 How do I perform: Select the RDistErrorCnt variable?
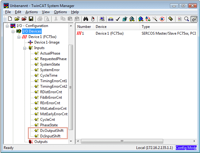pyautogui.click(x=51, y=92)
